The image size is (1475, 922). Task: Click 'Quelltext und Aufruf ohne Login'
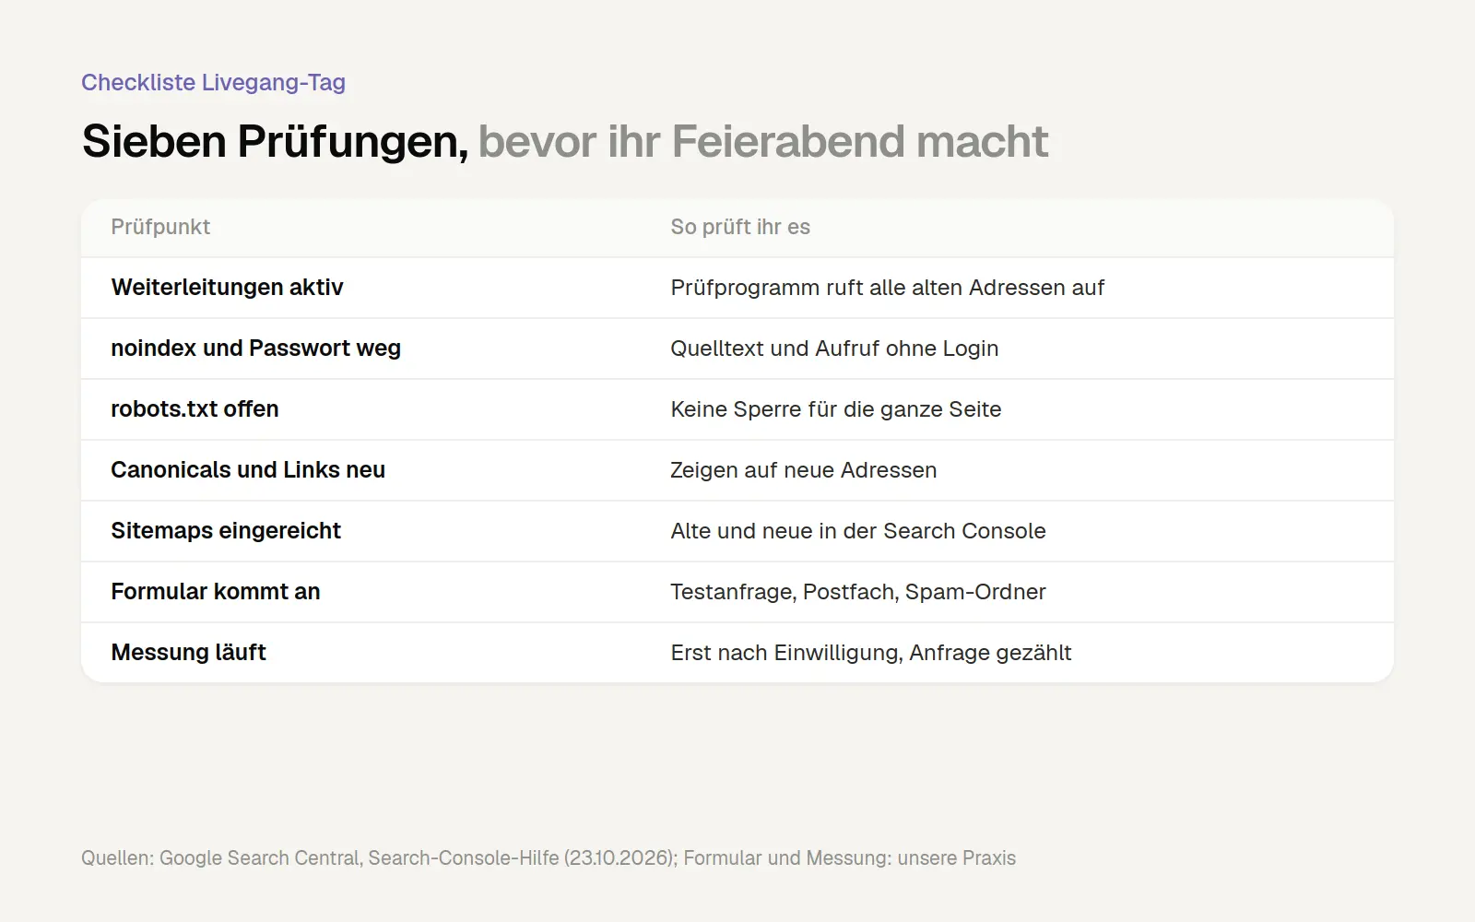click(834, 349)
